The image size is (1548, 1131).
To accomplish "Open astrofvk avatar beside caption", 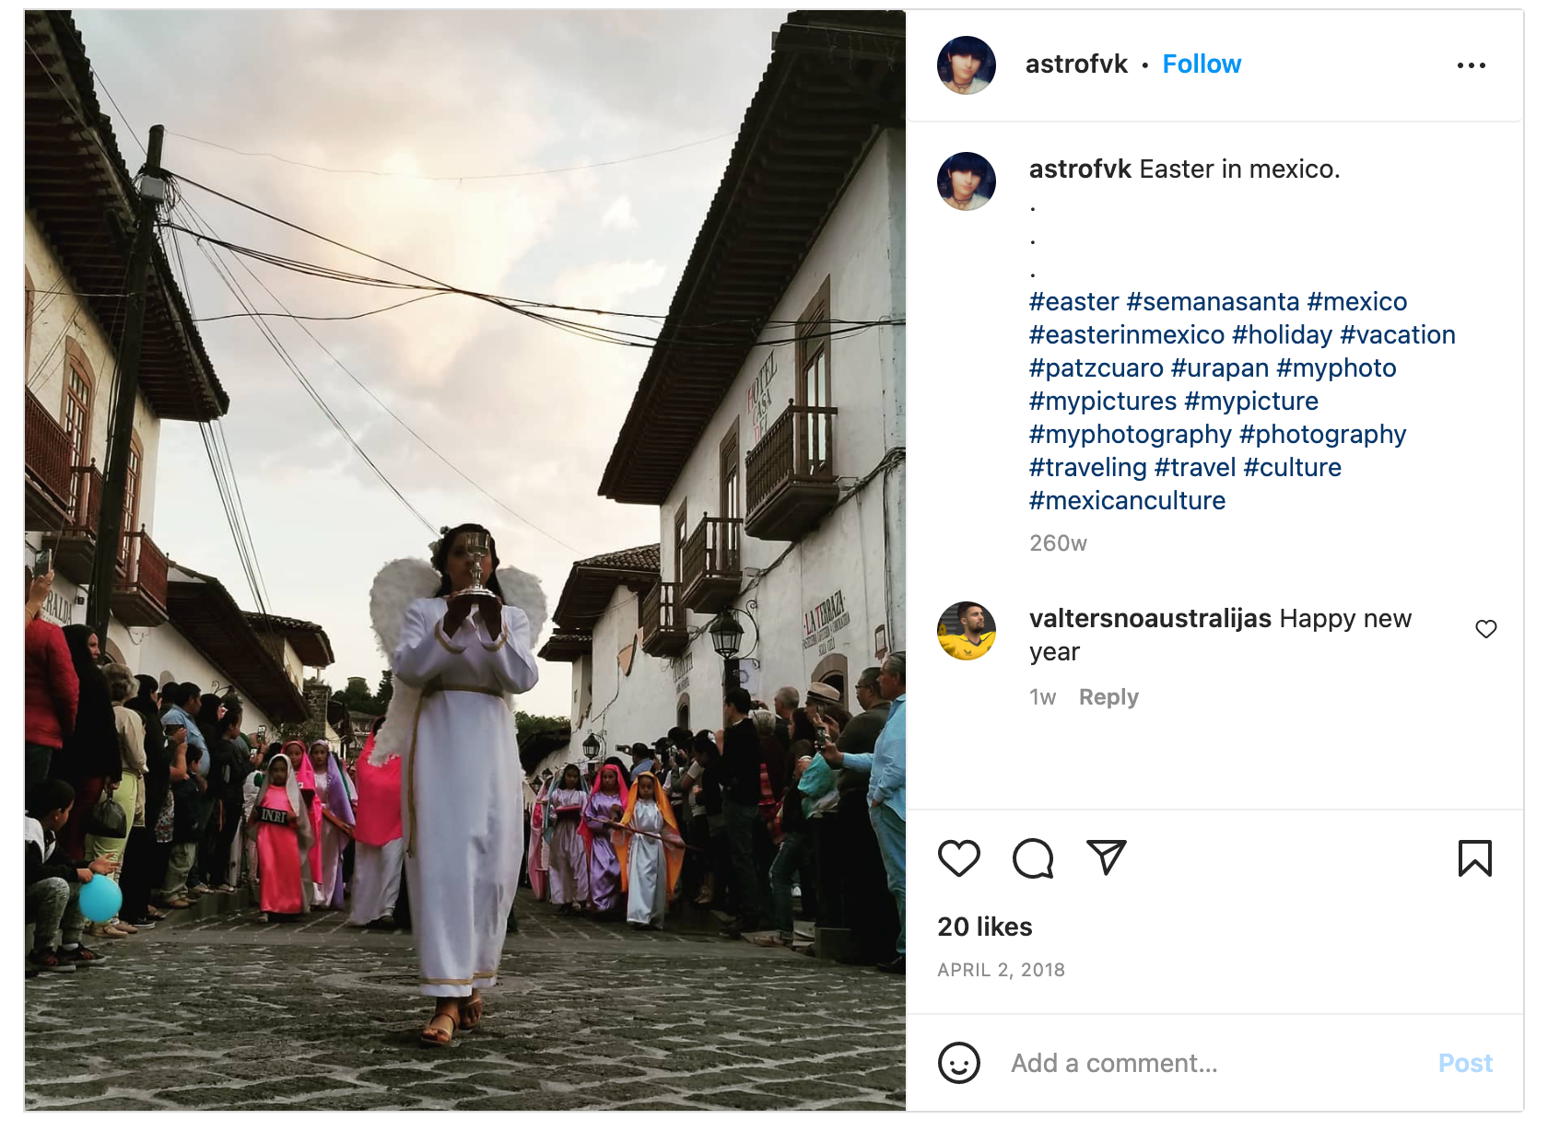I will pyautogui.click(x=967, y=181).
